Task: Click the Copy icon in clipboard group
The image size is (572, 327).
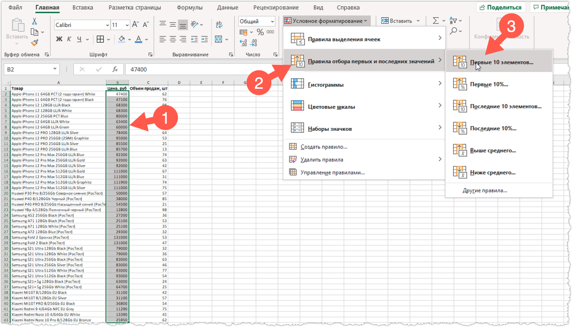Action: (x=34, y=32)
